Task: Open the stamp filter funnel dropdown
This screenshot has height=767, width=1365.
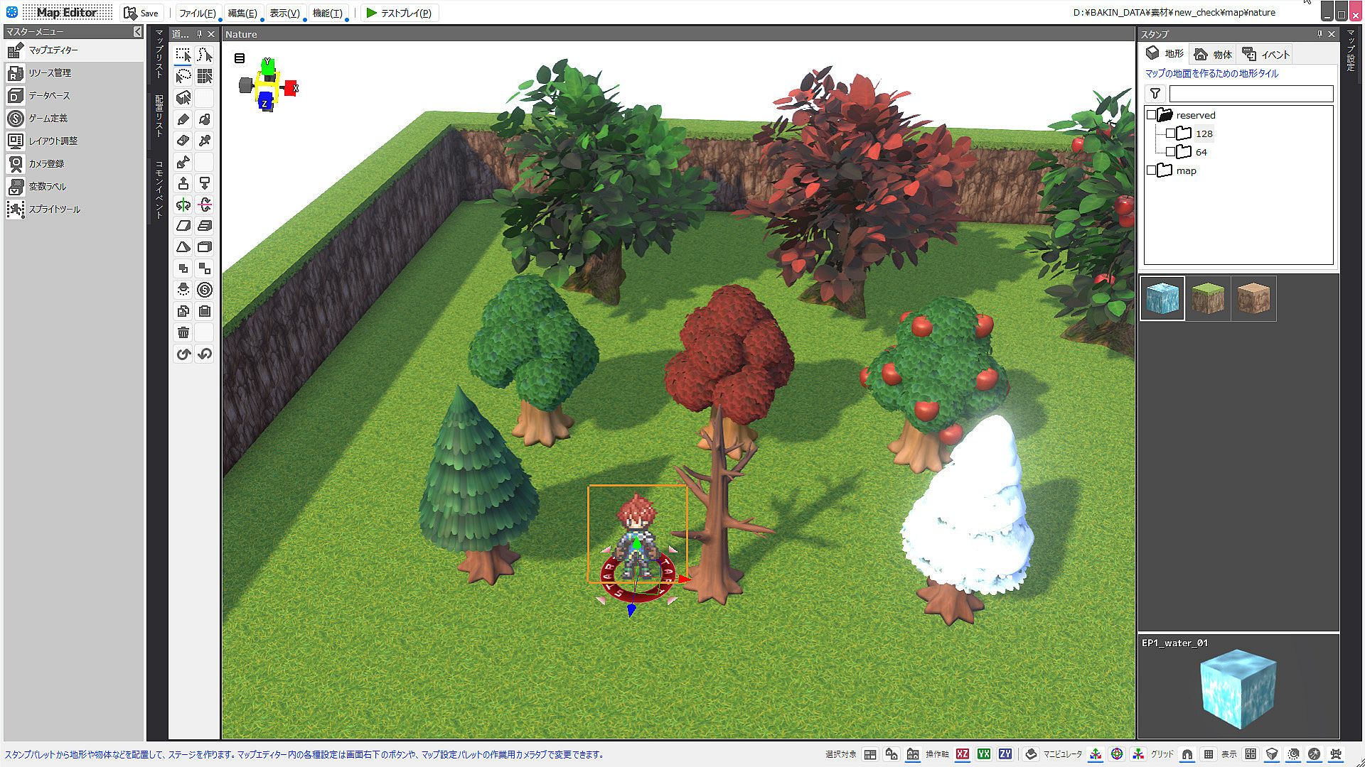Action: tap(1155, 94)
